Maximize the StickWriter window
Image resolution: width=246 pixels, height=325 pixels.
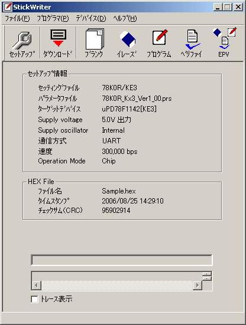[228, 7]
